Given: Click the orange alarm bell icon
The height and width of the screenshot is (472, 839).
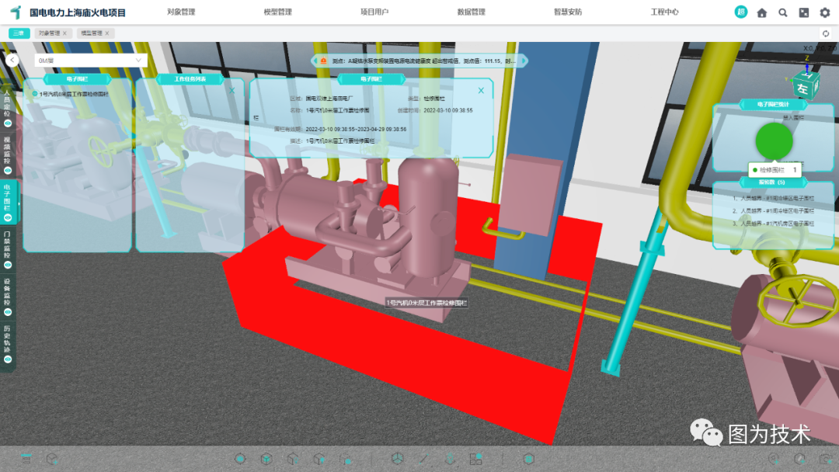Looking at the screenshot, I should (323, 61).
